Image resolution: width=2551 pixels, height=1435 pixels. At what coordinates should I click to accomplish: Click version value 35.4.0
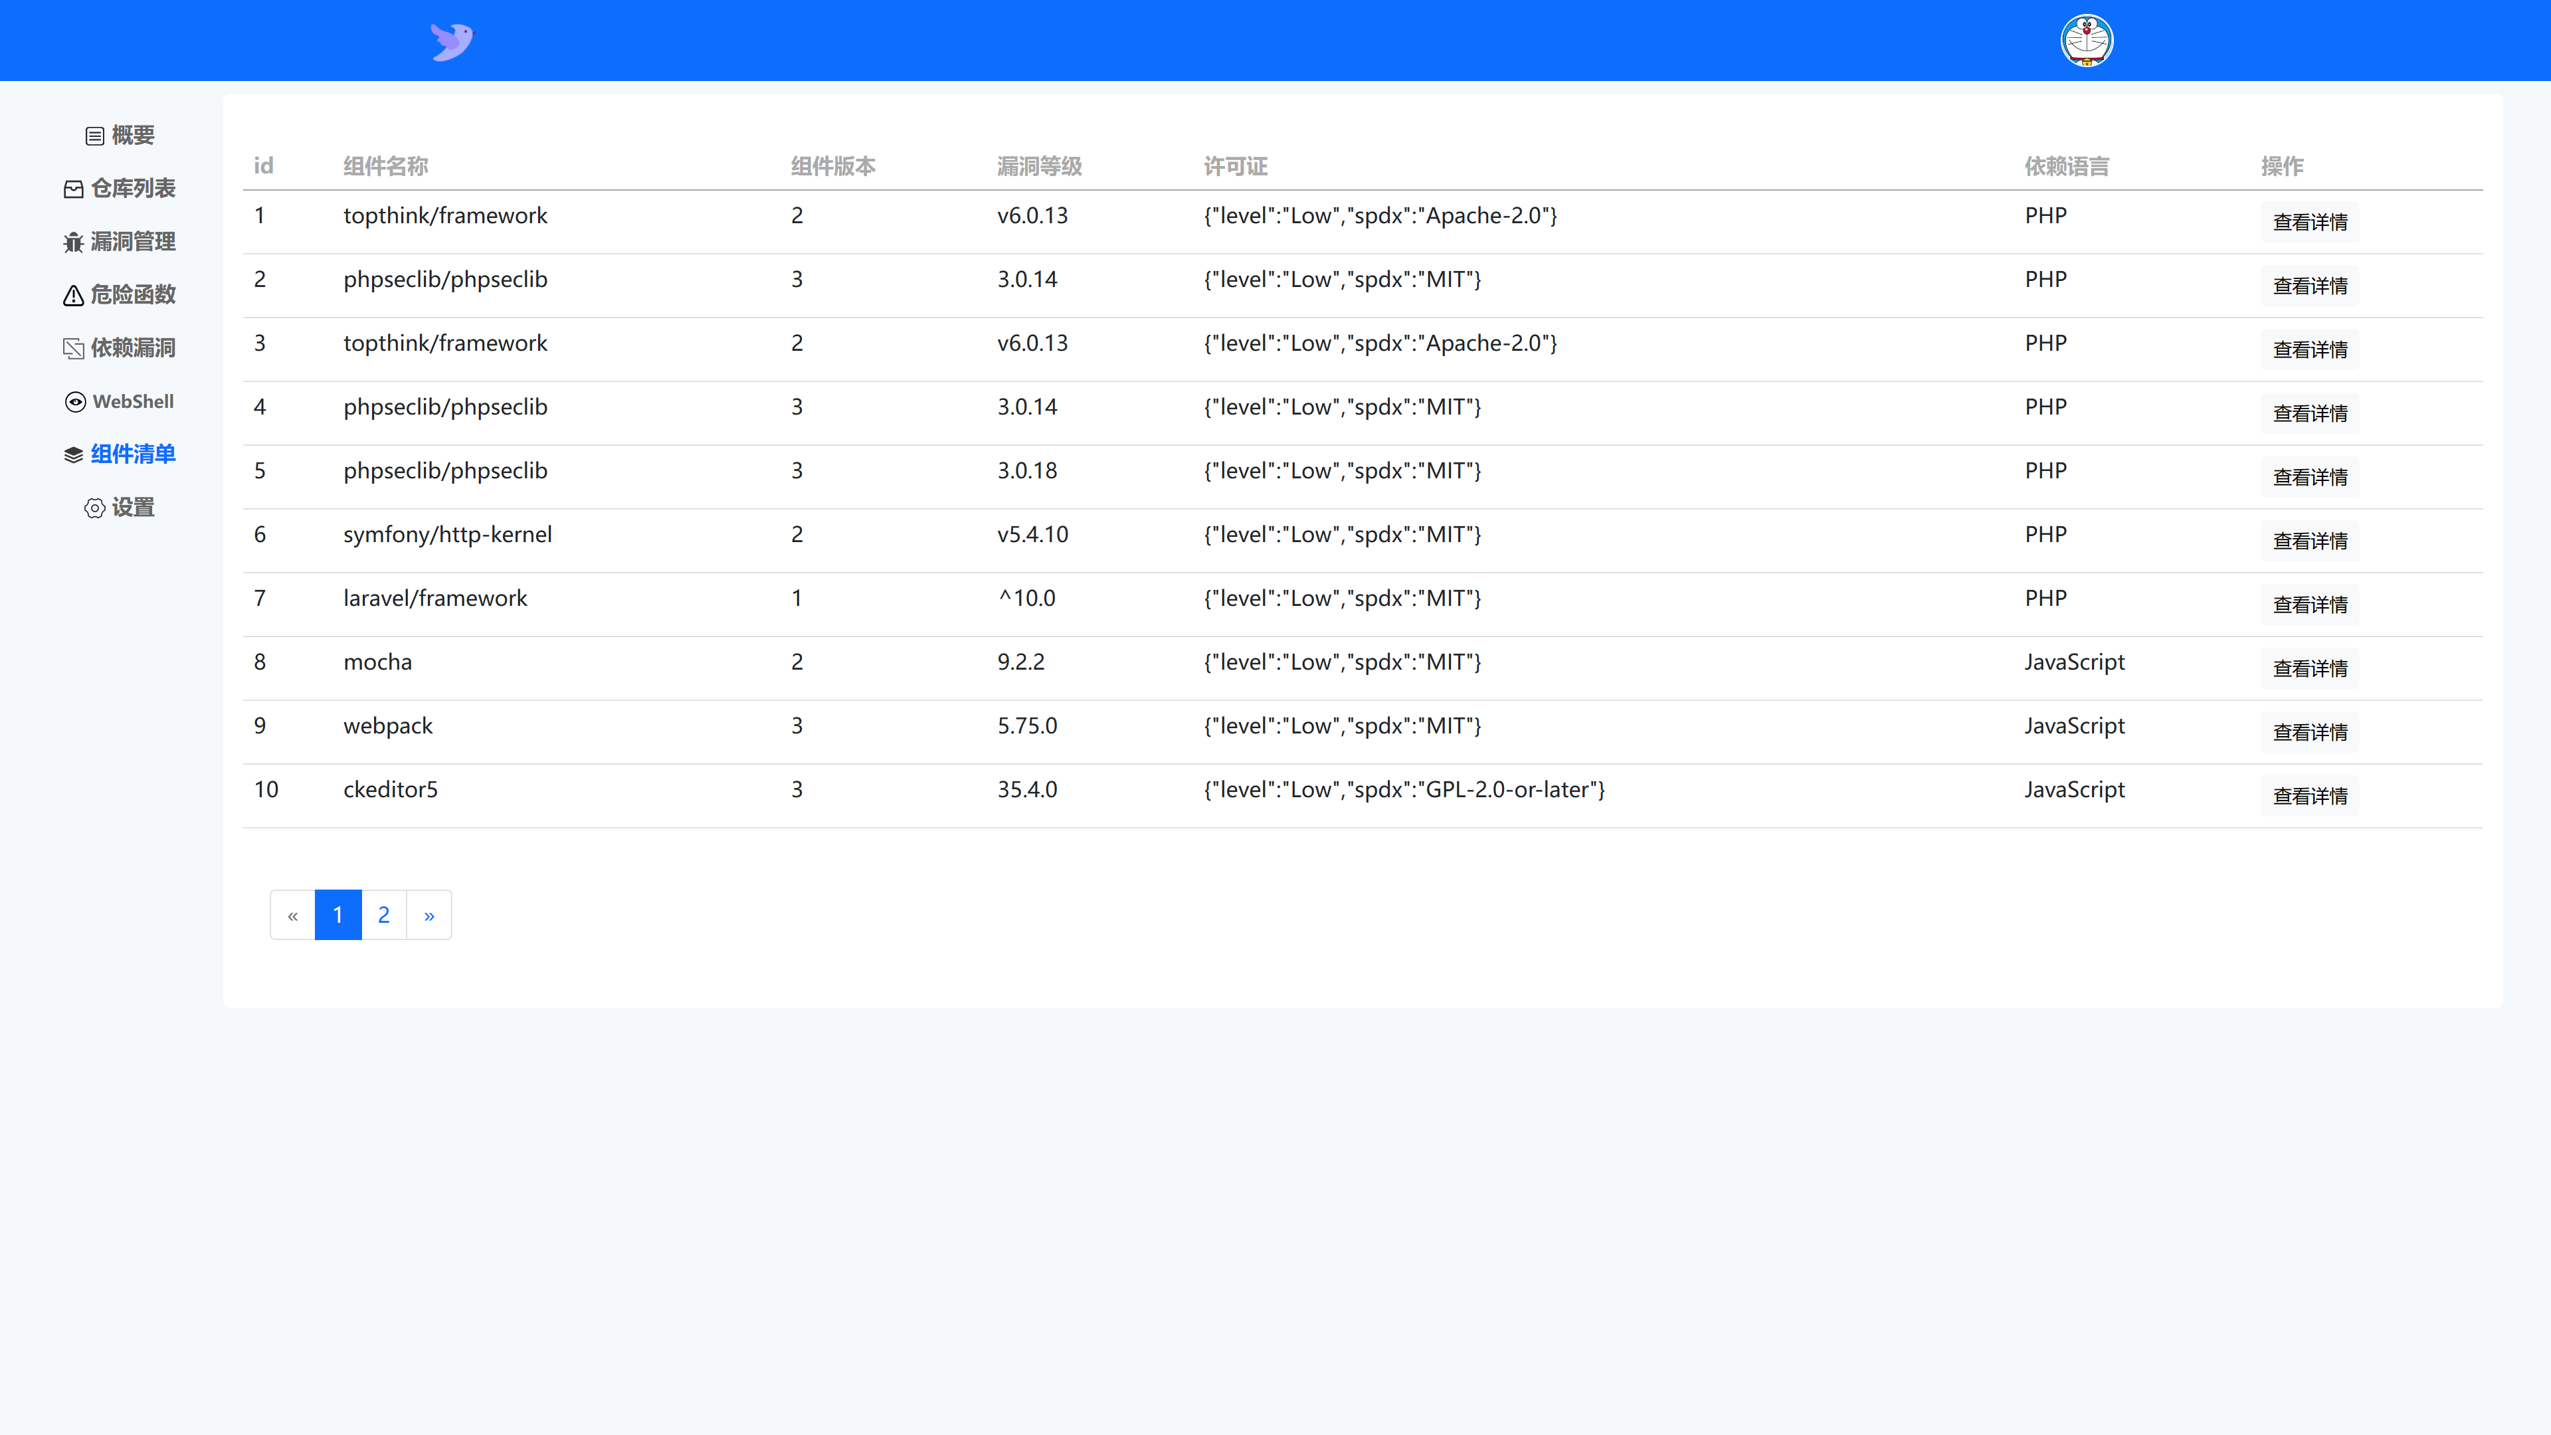click(1027, 789)
